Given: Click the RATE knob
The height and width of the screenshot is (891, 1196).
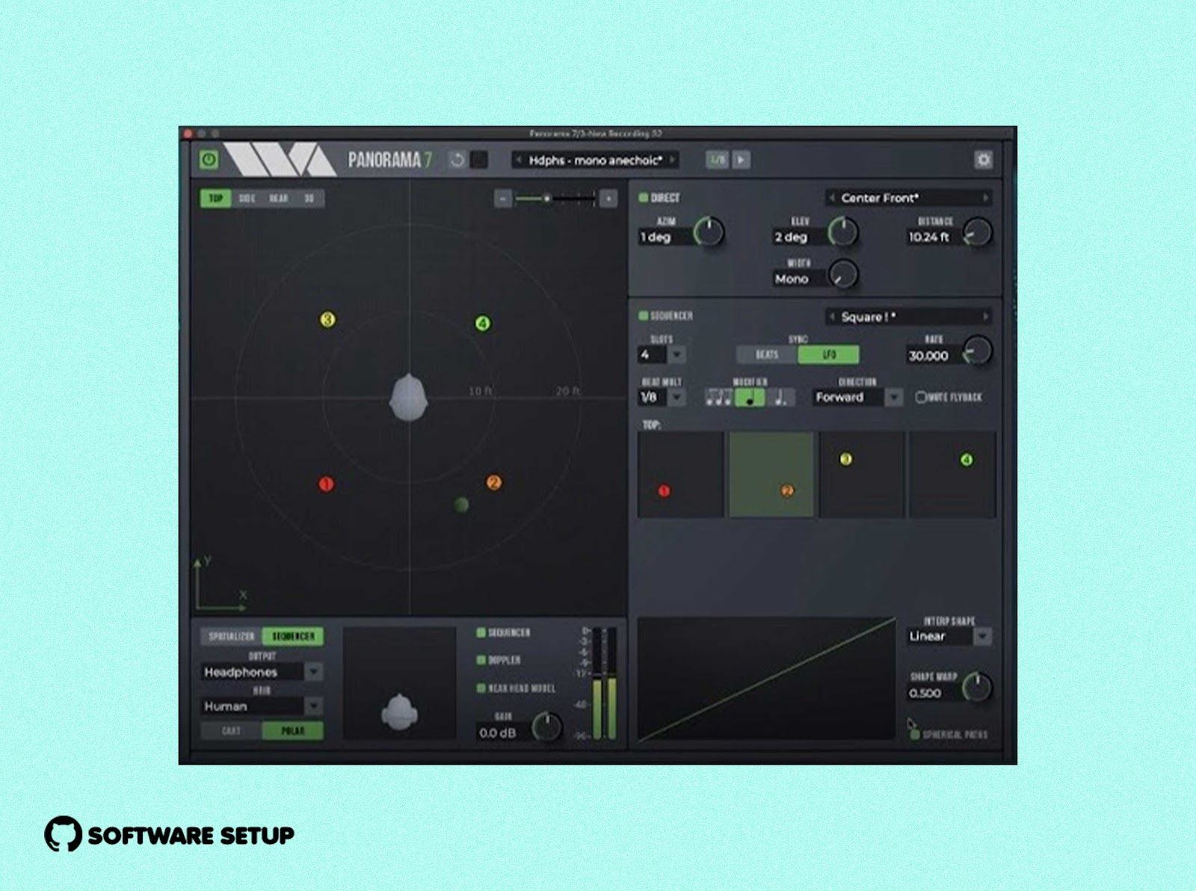Looking at the screenshot, I should click(977, 351).
